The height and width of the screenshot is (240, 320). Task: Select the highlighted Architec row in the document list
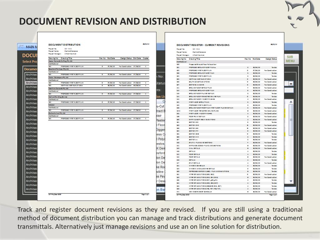tap(31, 82)
